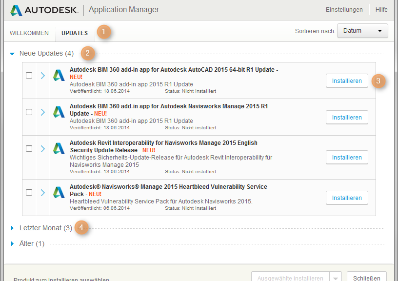Expand the Letzter Monat (3) section
Viewport: 398px width, 281px height.
coord(12,228)
